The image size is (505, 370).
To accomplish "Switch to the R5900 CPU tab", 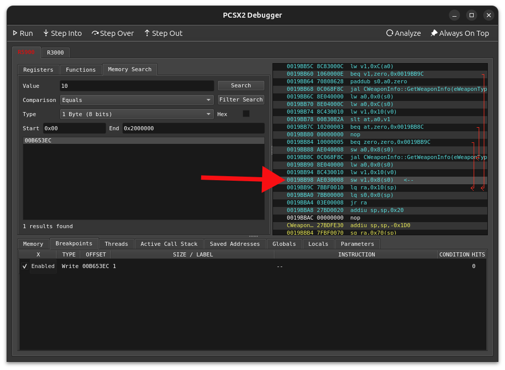I will (26, 52).
